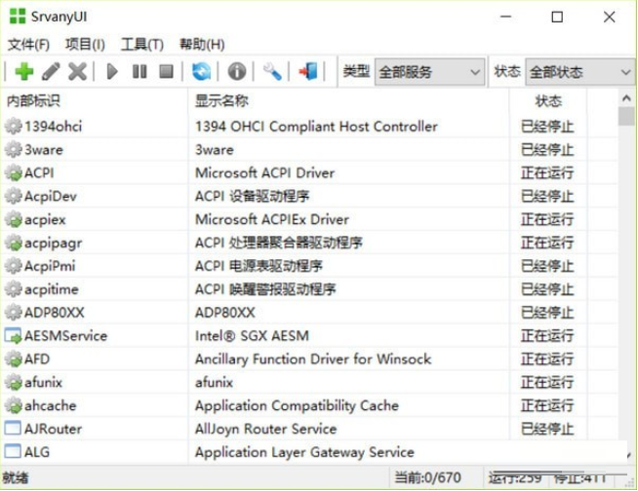This screenshot has width=638, height=491.
Task: Click the gear icon beside acpipagr
Action: (x=14, y=243)
